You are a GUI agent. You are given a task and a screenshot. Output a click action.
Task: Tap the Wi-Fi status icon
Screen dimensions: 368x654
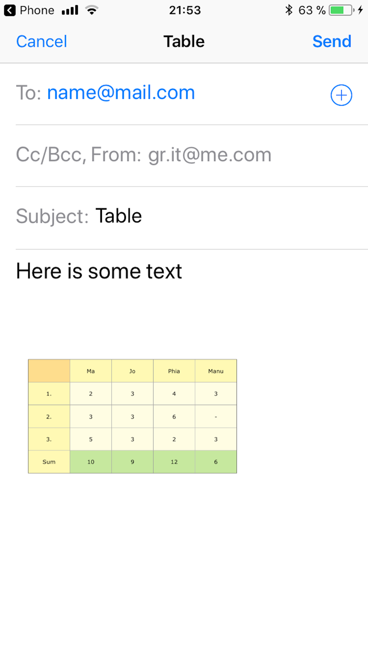[92, 10]
